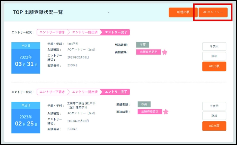Select エントリー完了 step in the first entry
Screen dimensions: 237x145
(116, 32)
